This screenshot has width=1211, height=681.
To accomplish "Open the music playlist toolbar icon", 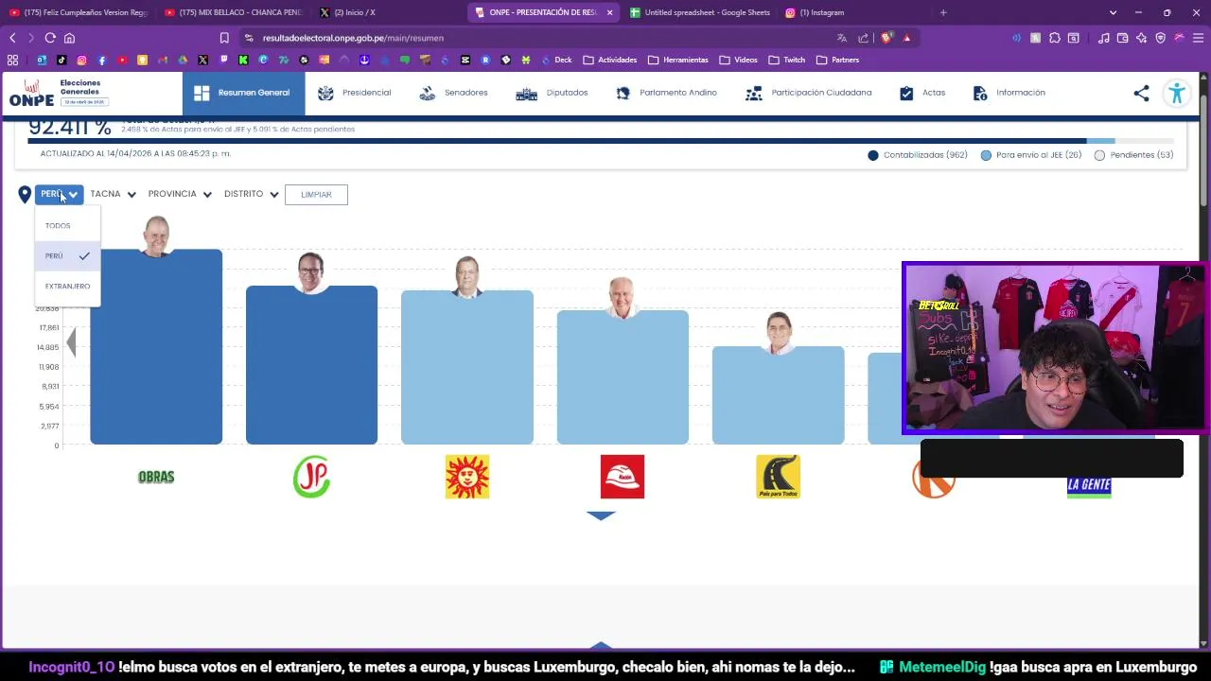I will click(x=1104, y=38).
